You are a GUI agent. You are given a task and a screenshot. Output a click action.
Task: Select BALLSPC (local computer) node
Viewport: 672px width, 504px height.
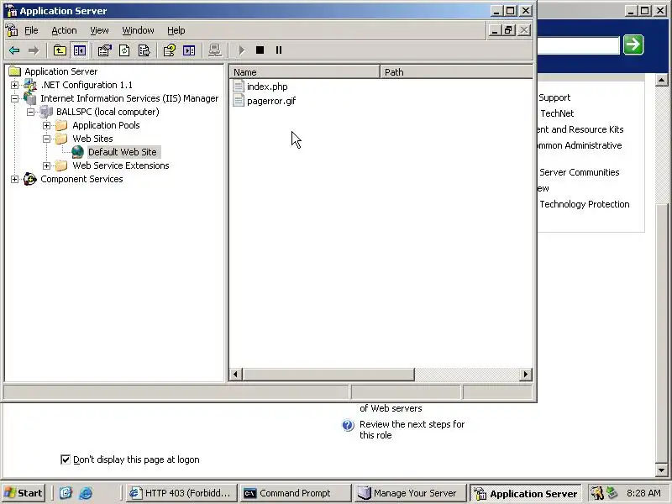coord(108,112)
